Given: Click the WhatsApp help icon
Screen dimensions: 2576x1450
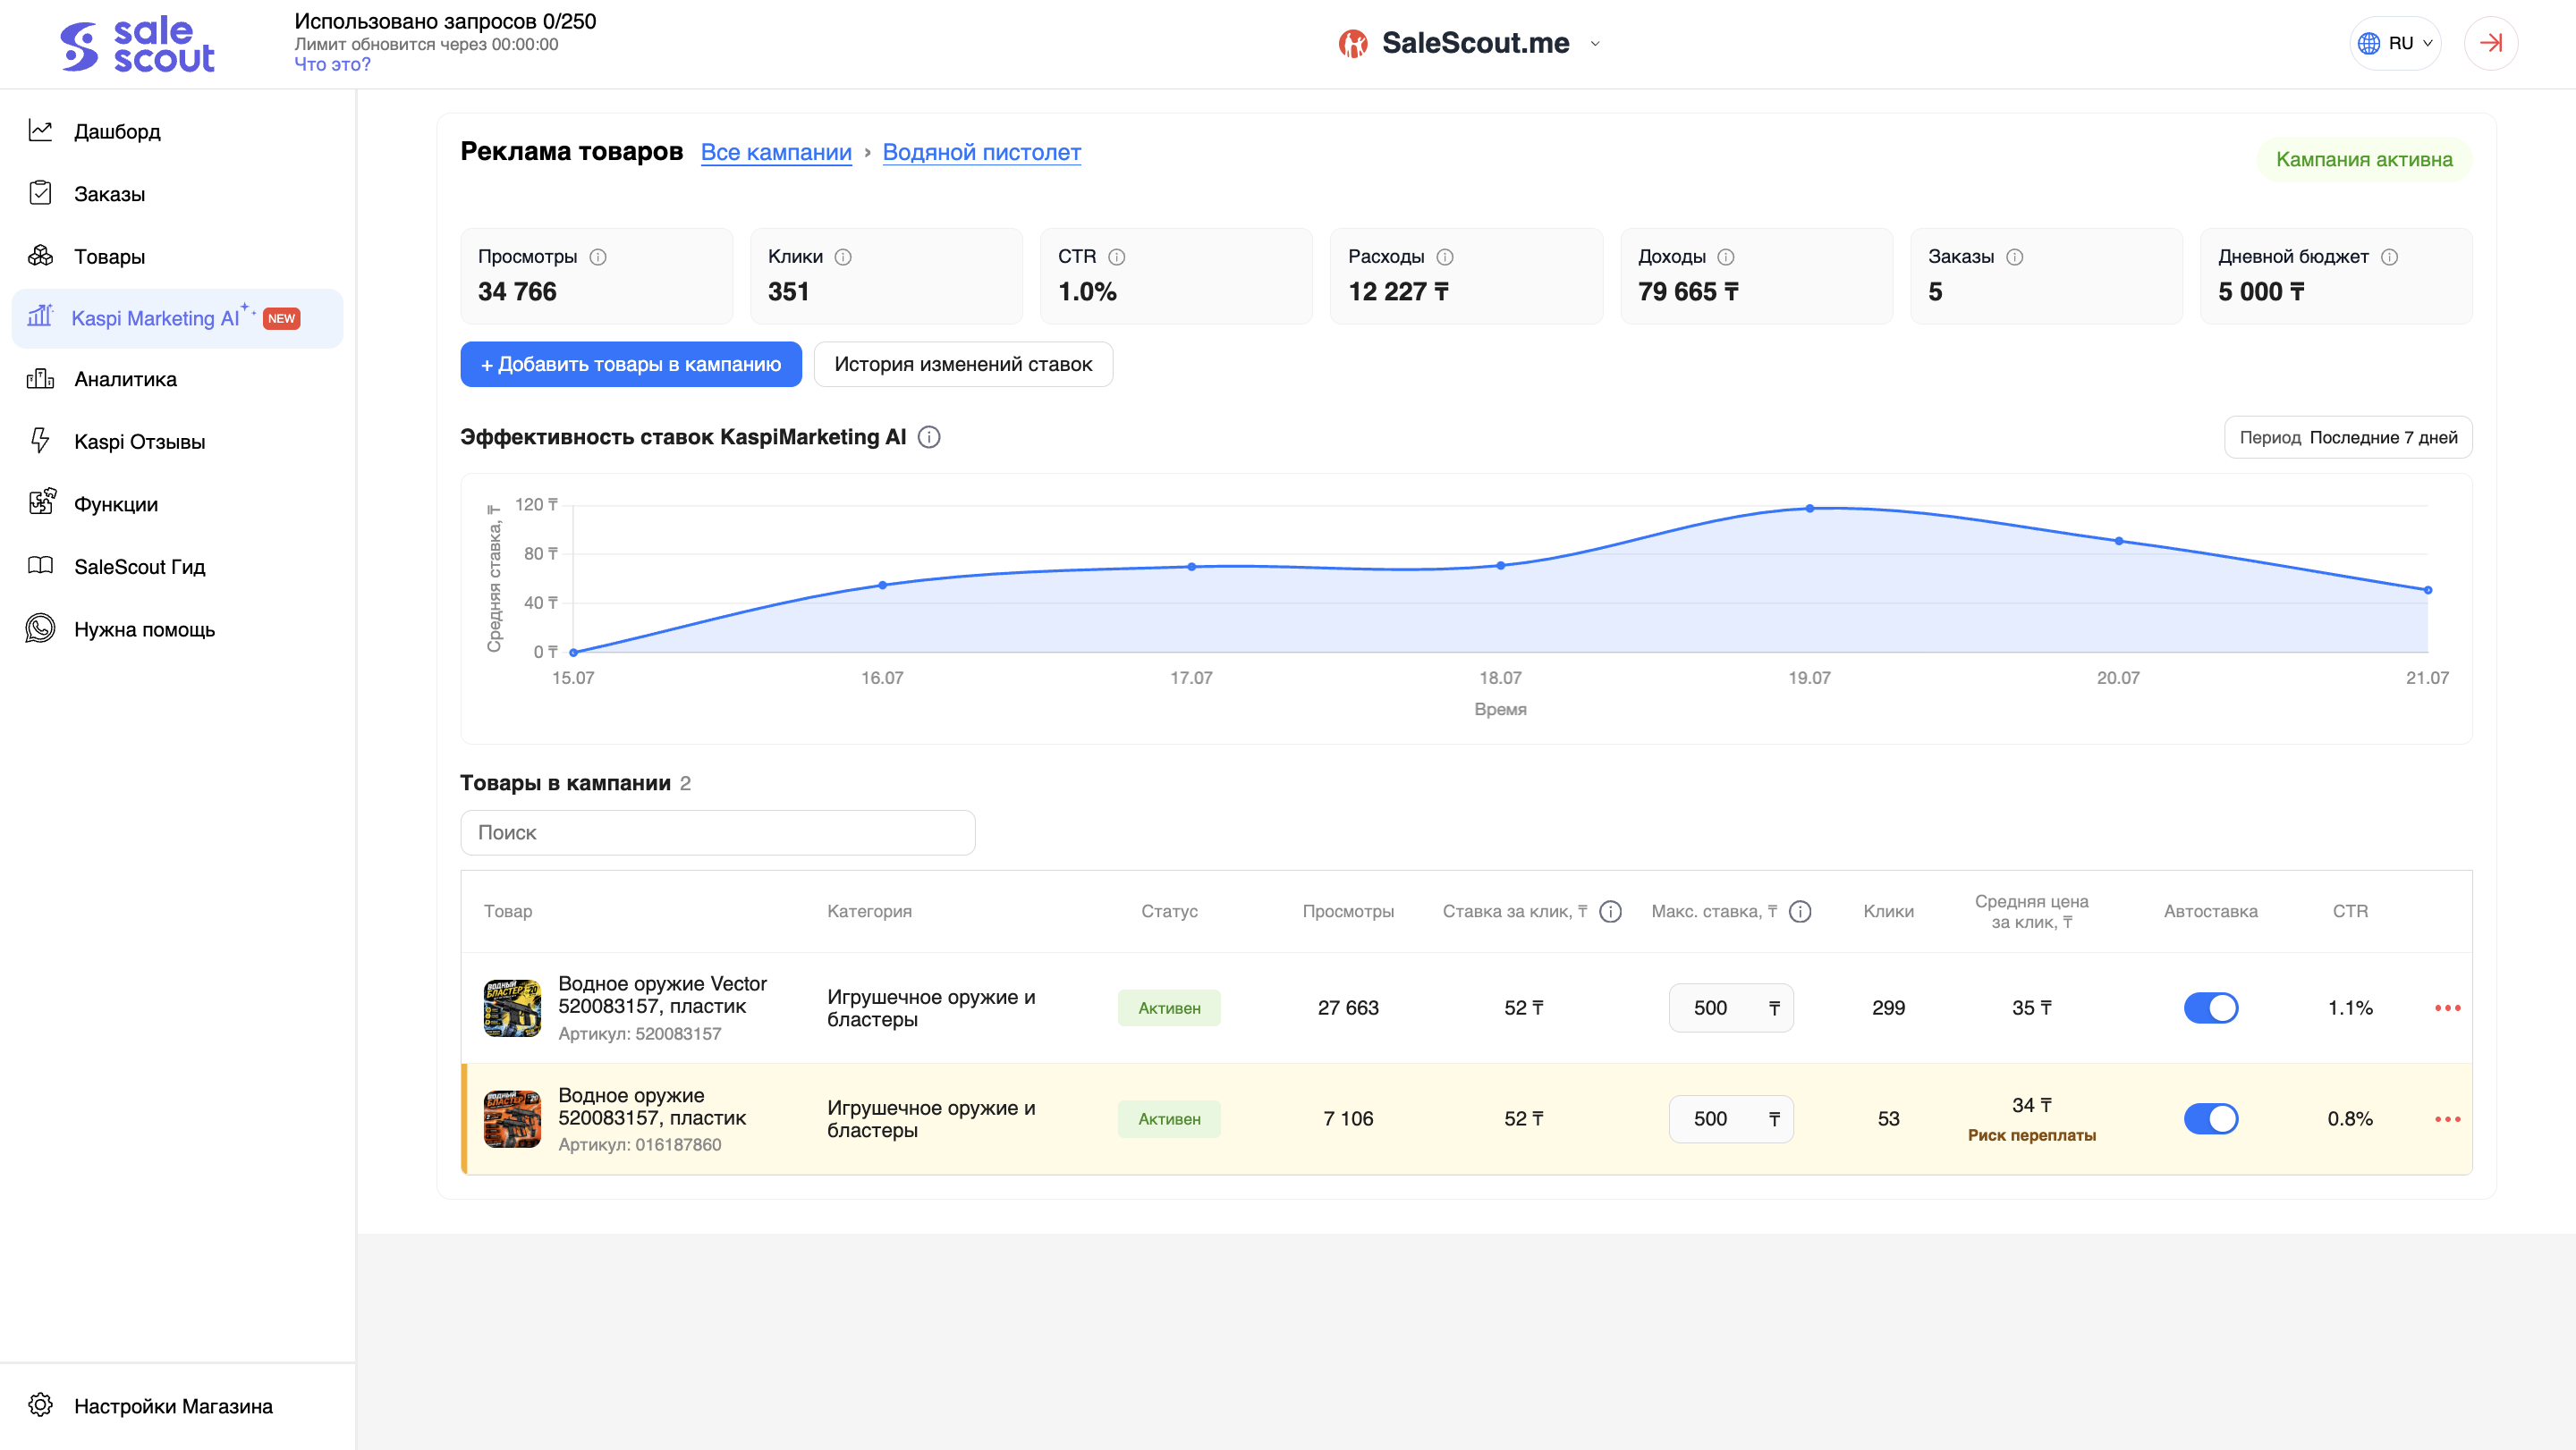Looking at the screenshot, I should (40, 628).
